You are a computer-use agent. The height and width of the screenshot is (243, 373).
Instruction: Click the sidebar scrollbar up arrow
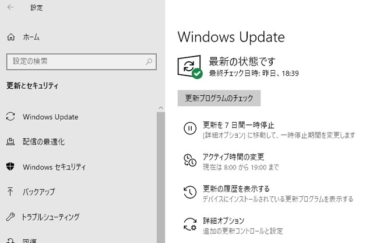click(161, 108)
